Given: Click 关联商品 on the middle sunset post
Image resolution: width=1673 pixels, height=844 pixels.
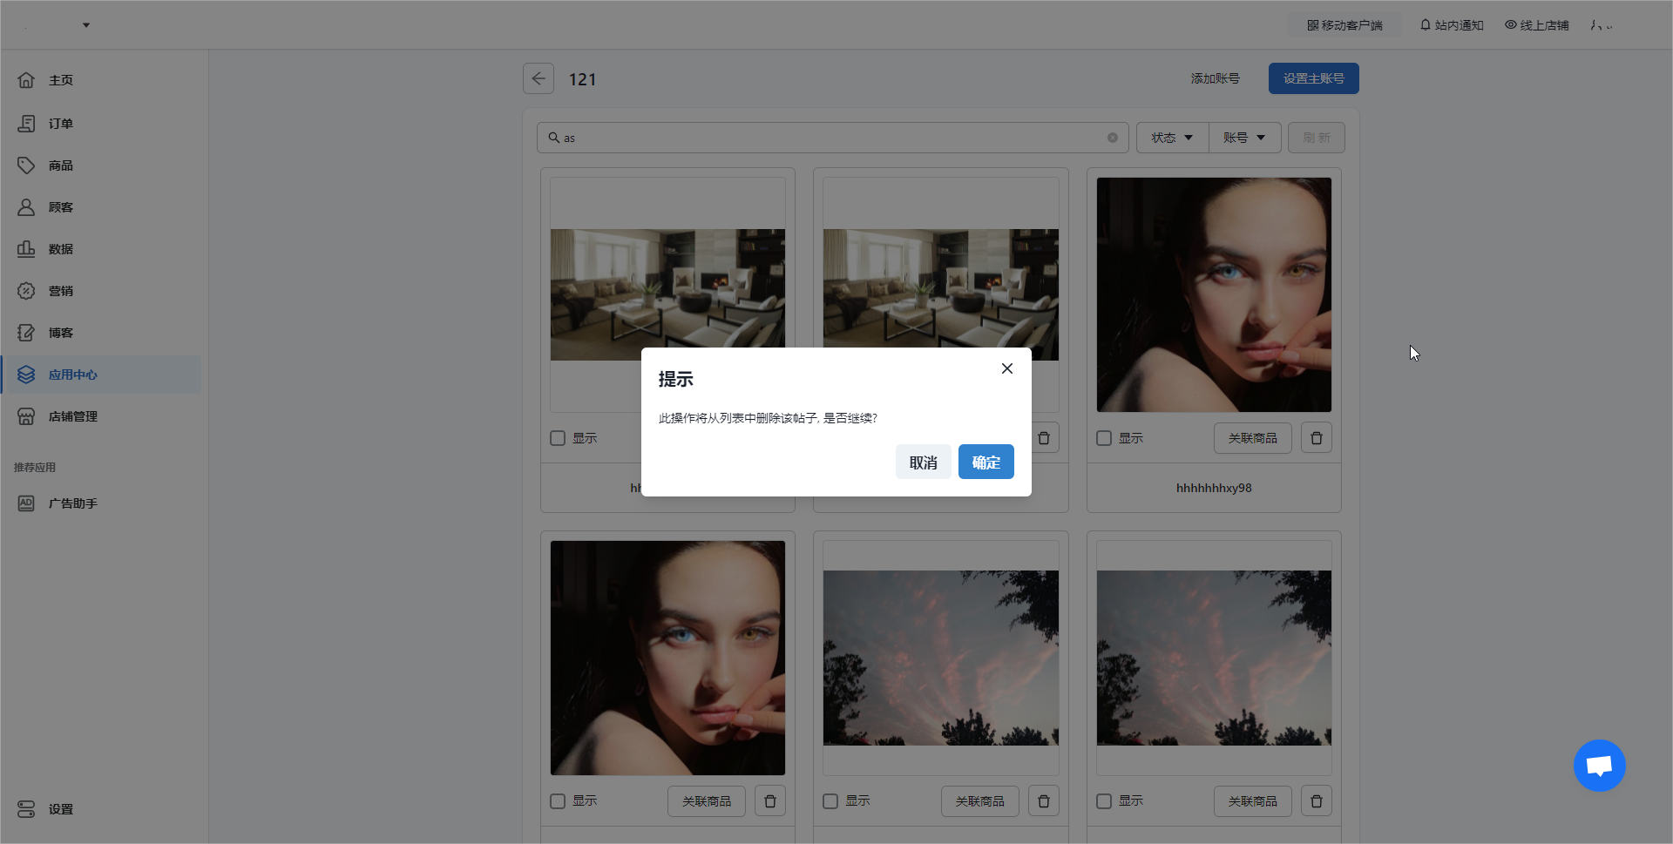Looking at the screenshot, I should tap(979, 801).
